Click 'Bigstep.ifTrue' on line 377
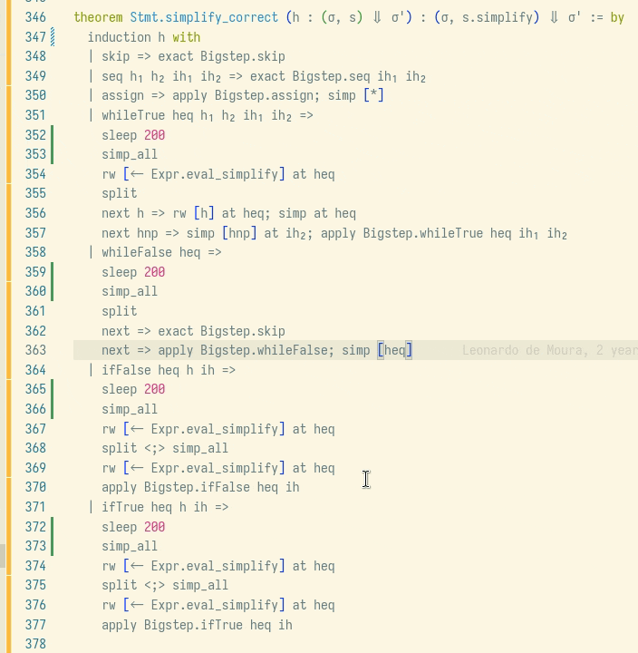 pyautogui.click(x=193, y=625)
